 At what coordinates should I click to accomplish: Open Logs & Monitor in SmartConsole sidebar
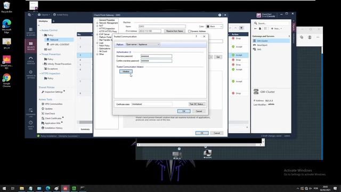31,60
